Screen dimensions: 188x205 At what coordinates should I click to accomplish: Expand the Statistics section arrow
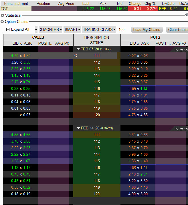pos(2,15)
